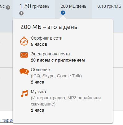This screenshot has height=125, width=123.
Task: Click the Музыка label
Action: [38, 92]
